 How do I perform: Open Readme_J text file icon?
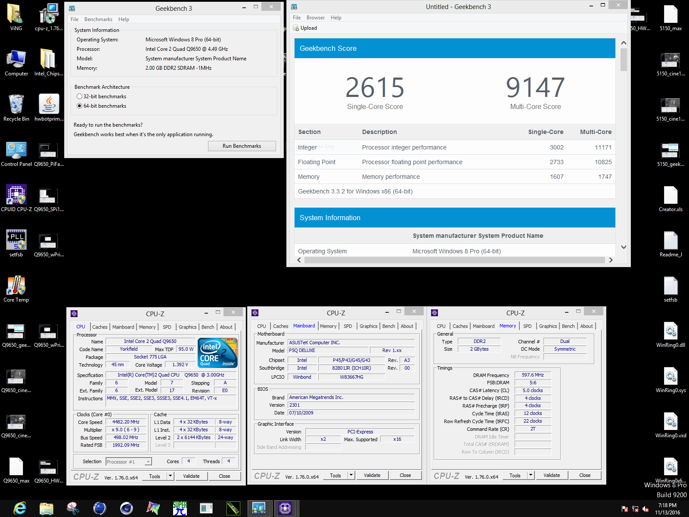pyautogui.click(x=670, y=244)
